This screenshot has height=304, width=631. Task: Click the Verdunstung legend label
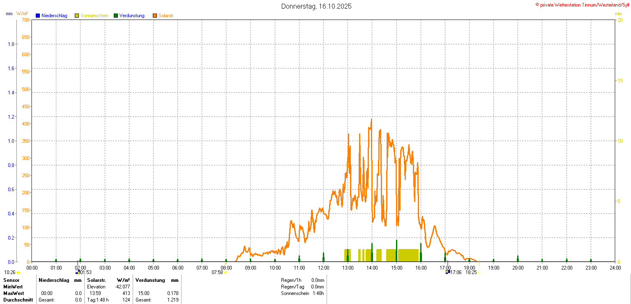[x=132, y=16]
